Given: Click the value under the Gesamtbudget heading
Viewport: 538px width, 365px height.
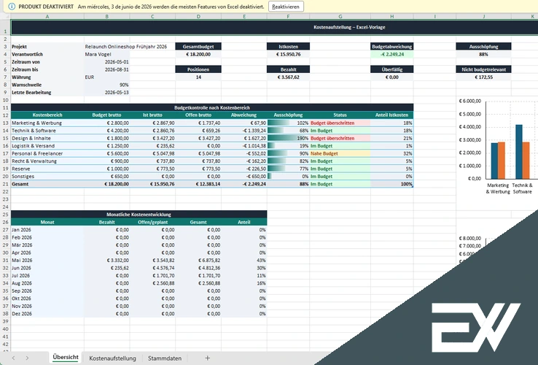Looking at the screenshot, I should click(x=198, y=54).
